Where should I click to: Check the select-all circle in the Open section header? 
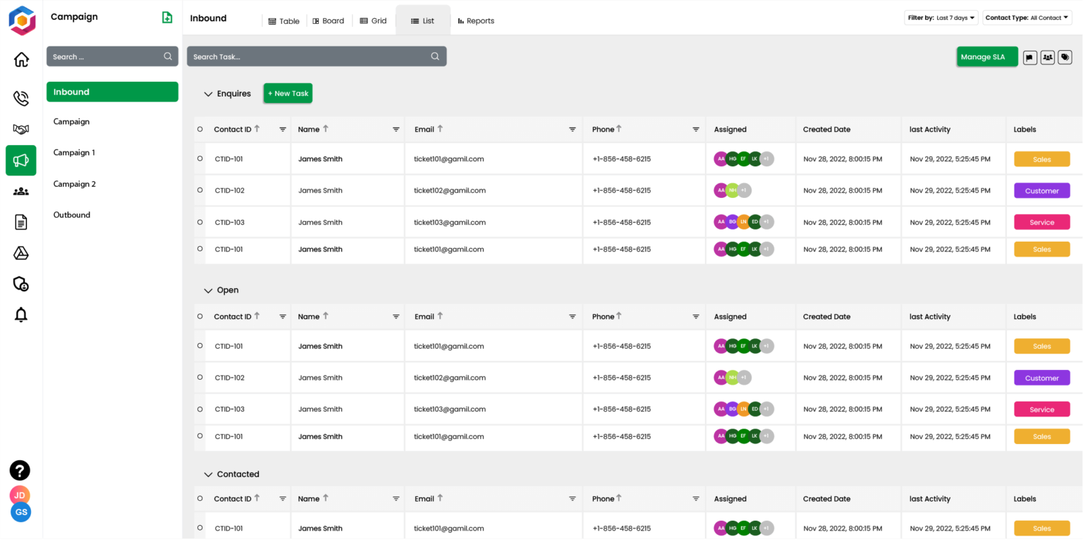(200, 316)
